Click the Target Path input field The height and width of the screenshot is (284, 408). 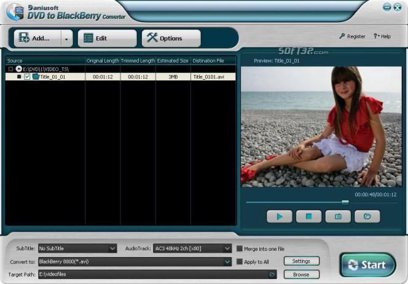click(157, 274)
